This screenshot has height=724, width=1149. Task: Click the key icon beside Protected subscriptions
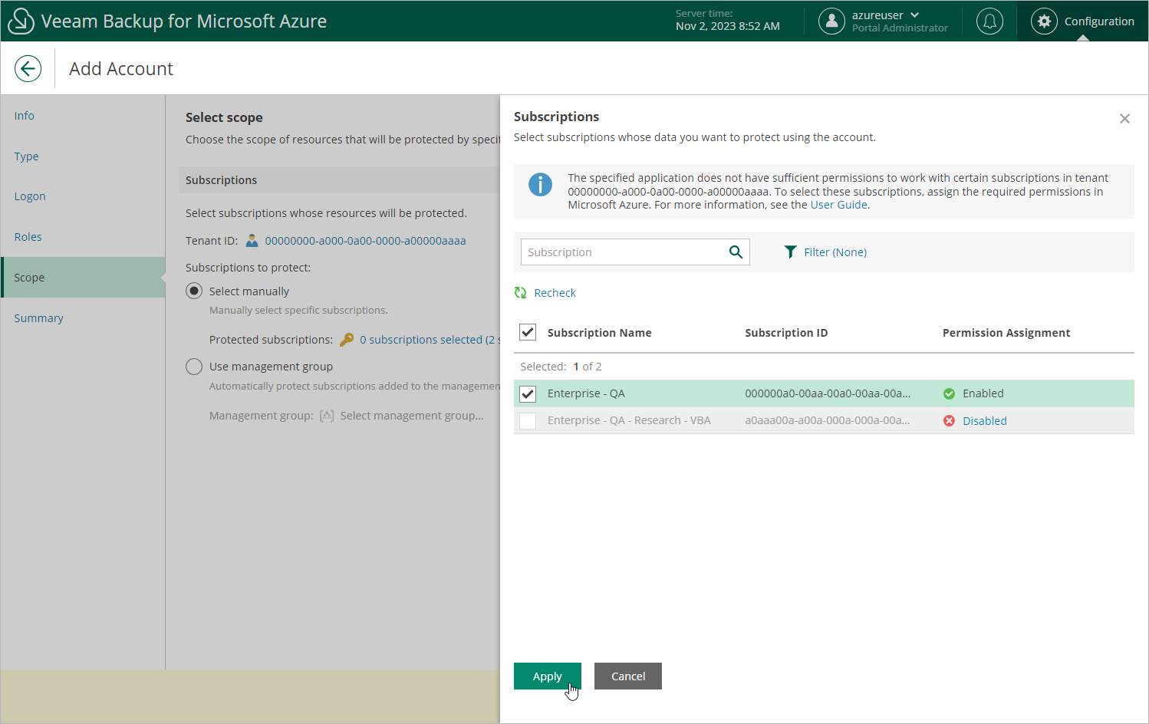pyautogui.click(x=347, y=339)
